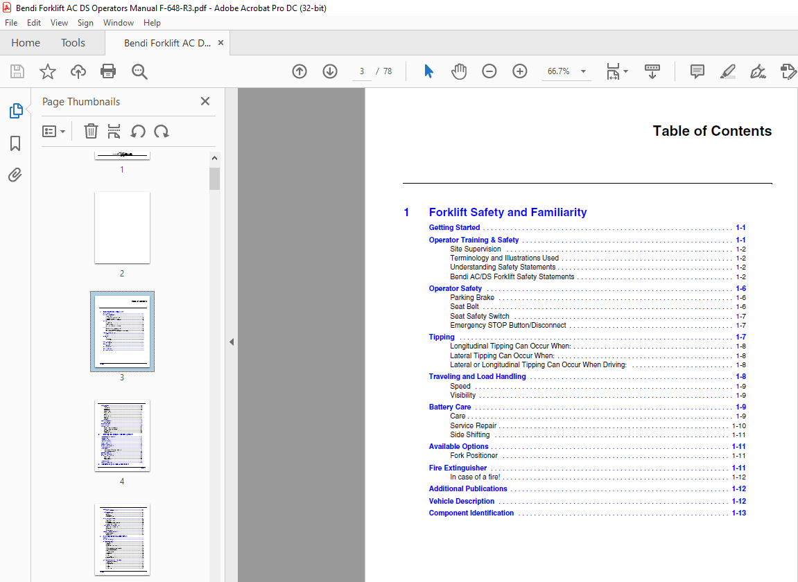The image size is (798, 582).
Task: Click the Zoom in plus icon
Action: click(x=519, y=71)
